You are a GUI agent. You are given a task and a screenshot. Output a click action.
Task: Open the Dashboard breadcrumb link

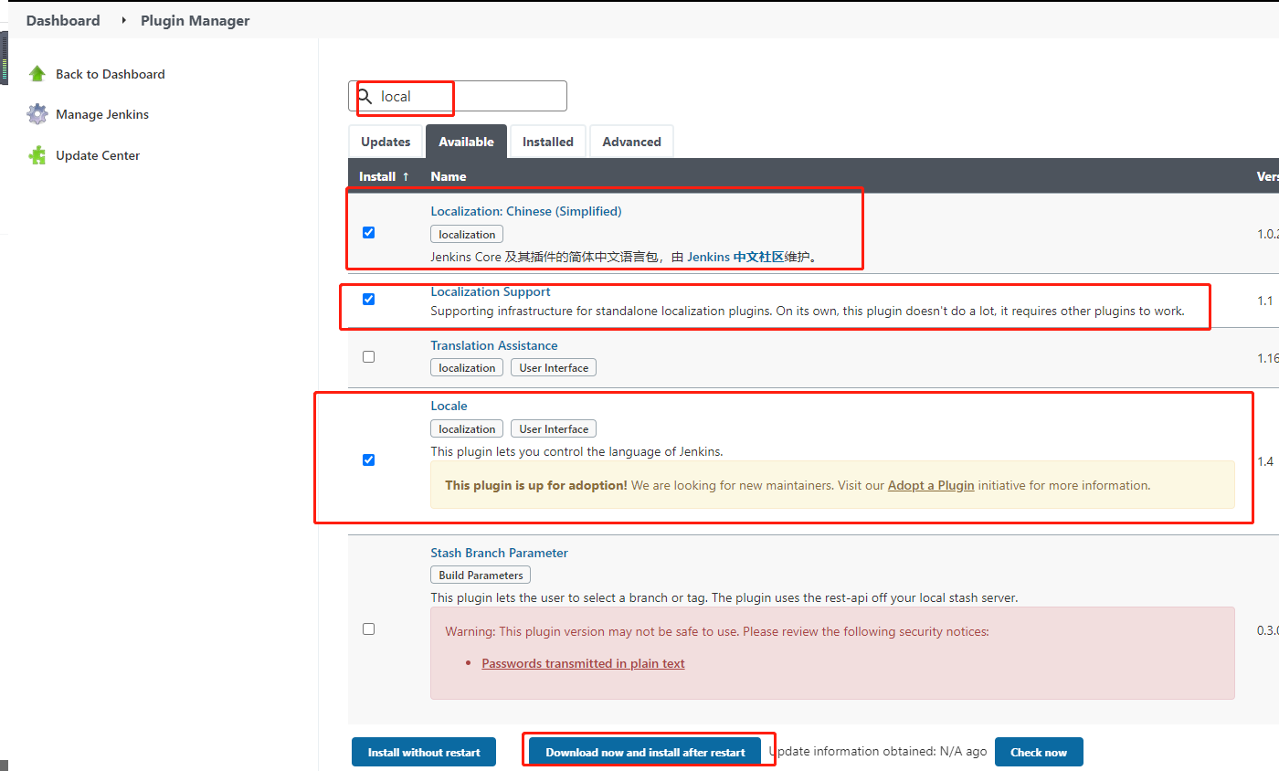point(63,20)
